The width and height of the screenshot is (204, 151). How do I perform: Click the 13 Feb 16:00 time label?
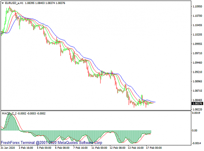coord(136,148)
